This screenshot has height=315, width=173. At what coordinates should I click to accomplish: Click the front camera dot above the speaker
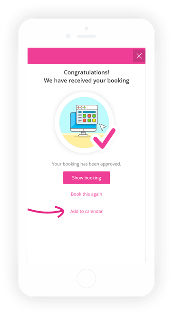[x=86, y=29]
